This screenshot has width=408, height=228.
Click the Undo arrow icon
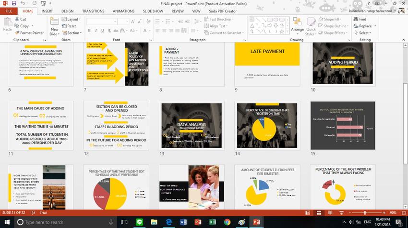coord(23,3)
